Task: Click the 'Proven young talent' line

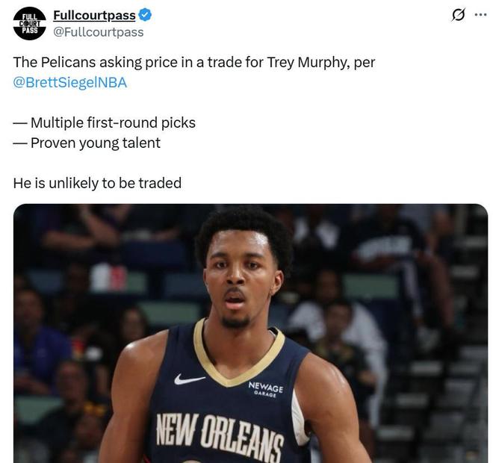Action: (87, 143)
